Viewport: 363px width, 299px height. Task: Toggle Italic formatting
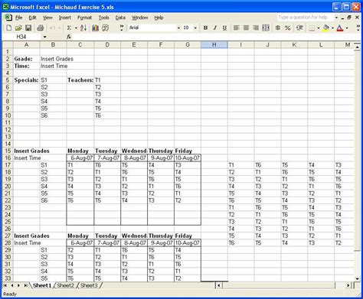click(x=215, y=28)
